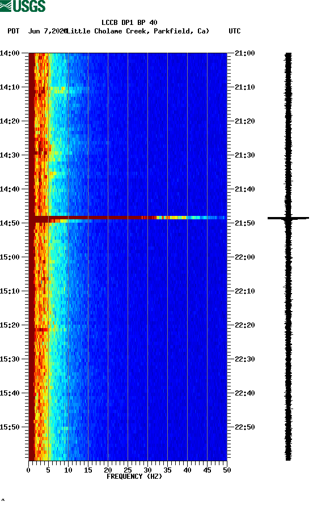Click the 14:20 PDT time label
This screenshot has width=313, height=506.
coord(10,121)
